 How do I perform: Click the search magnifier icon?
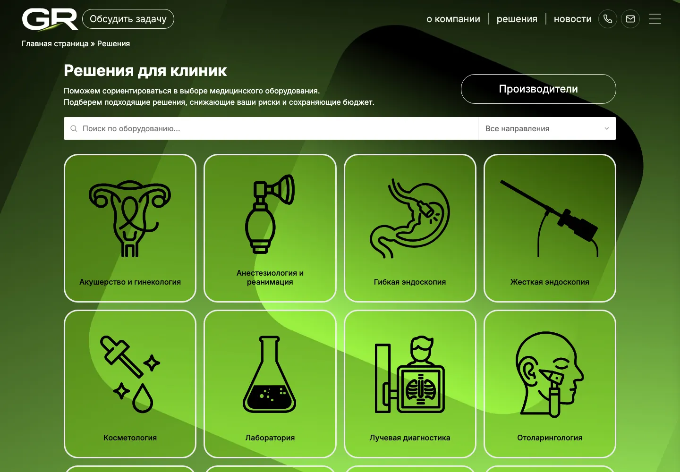pos(74,128)
